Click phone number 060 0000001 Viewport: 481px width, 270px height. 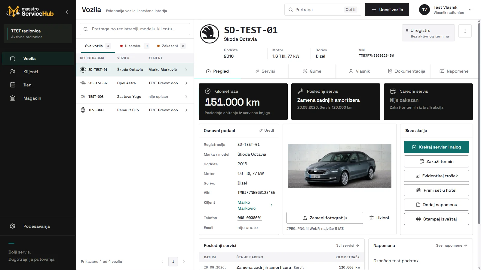(250, 218)
